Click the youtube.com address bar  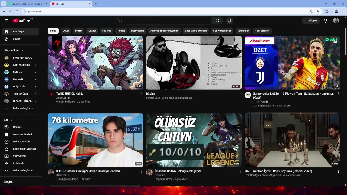[165, 11]
